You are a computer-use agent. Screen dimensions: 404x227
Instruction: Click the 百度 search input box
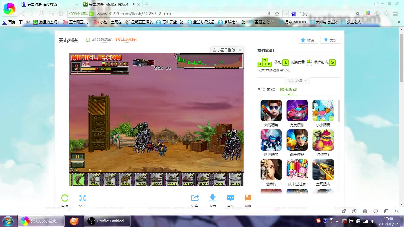tap(325, 14)
